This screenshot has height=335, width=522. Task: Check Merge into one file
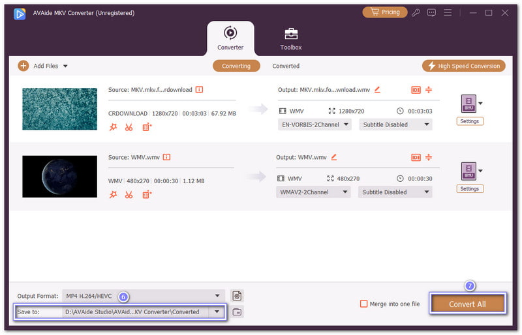364,304
